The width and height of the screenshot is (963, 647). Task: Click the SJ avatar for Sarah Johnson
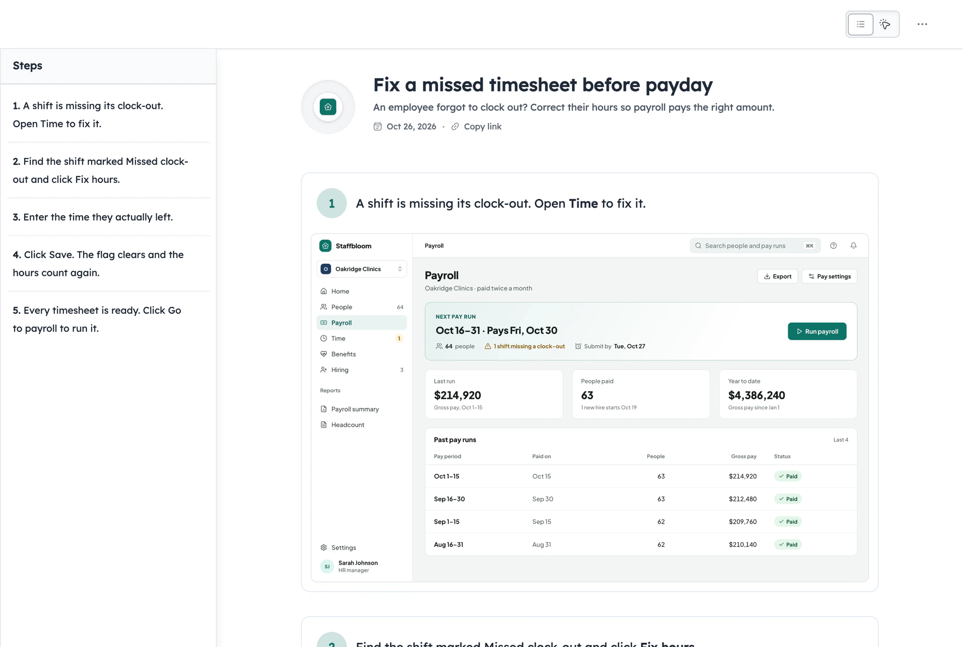pyautogui.click(x=327, y=567)
